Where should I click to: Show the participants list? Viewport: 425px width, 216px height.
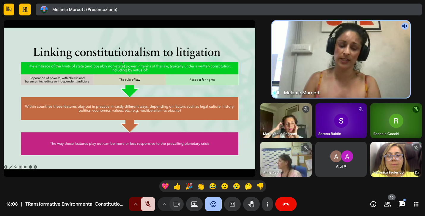coord(388,204)
